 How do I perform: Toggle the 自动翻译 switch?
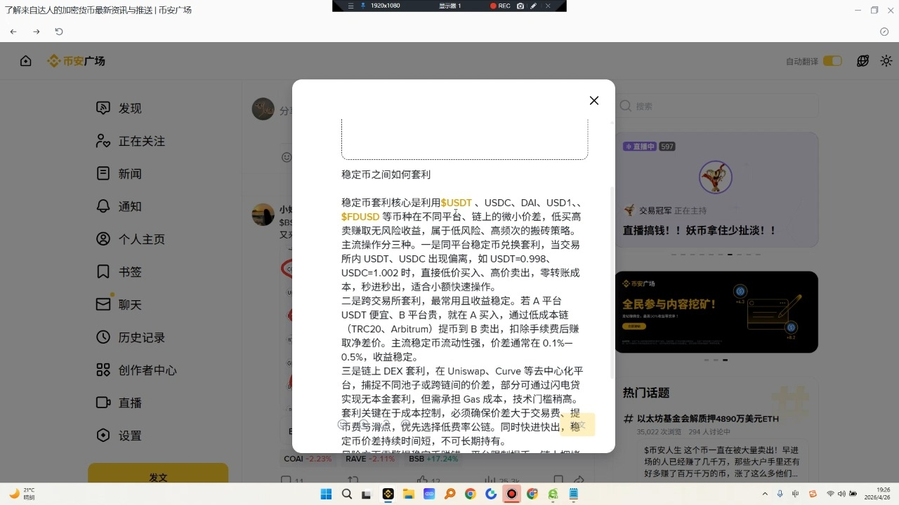(832, 61)
